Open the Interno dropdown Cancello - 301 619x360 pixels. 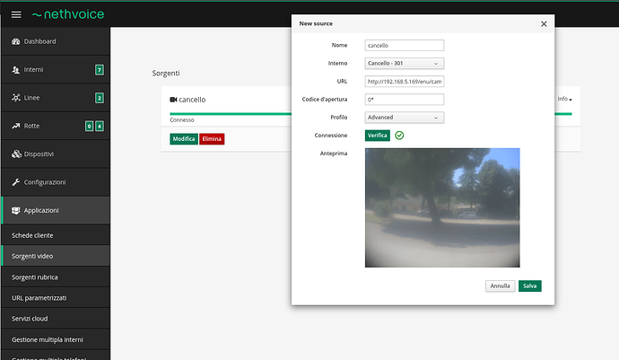click(405, 63)
